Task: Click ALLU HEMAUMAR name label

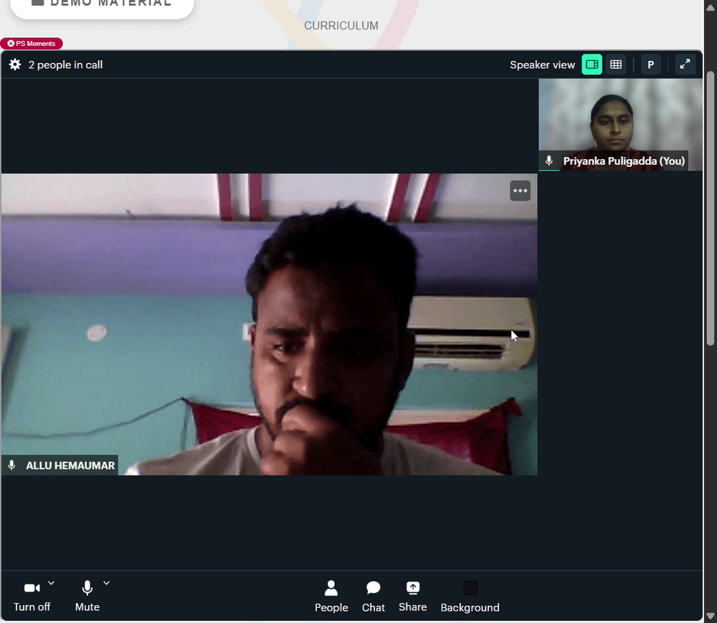Action: tap(70, 465)
